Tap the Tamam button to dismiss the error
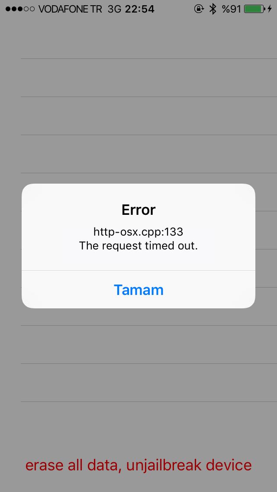This screenshot has width=277, height=492. 138,290
